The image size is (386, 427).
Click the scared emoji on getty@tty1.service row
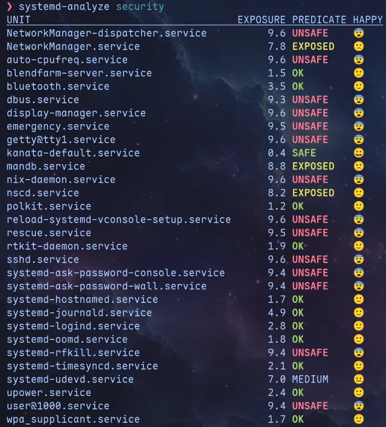coord(359,140)
